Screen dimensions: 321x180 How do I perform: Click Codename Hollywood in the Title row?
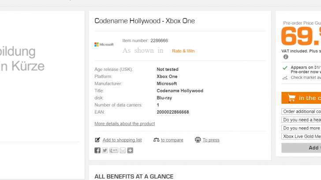[180, 91]
